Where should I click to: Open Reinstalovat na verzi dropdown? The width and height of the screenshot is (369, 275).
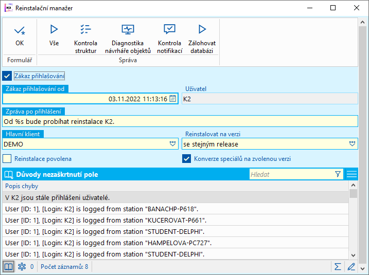click(x=352, y=144)
